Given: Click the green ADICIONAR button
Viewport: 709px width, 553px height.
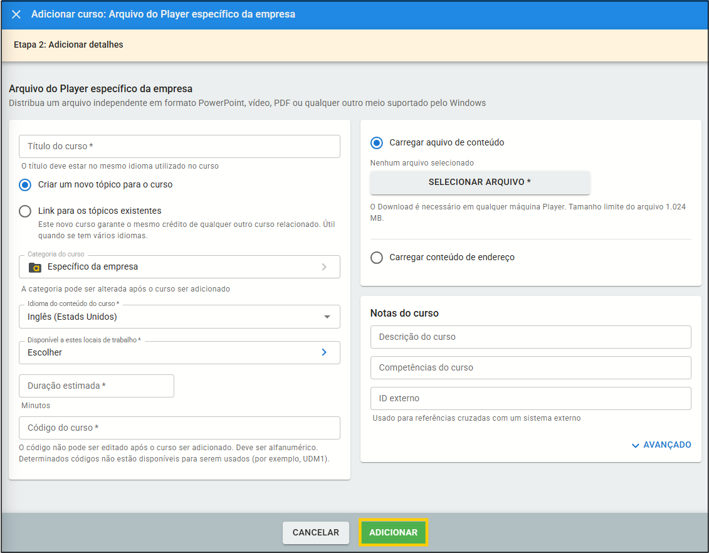Looking at the screenshot, I should point(394,533).
